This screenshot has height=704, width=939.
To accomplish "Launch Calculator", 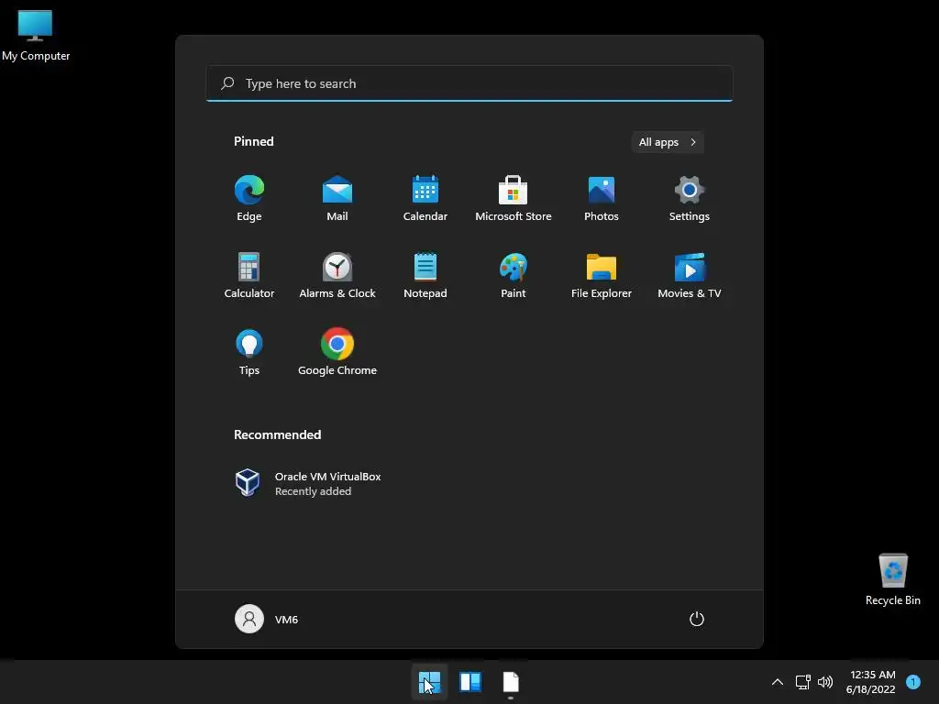I will [249, 275].
